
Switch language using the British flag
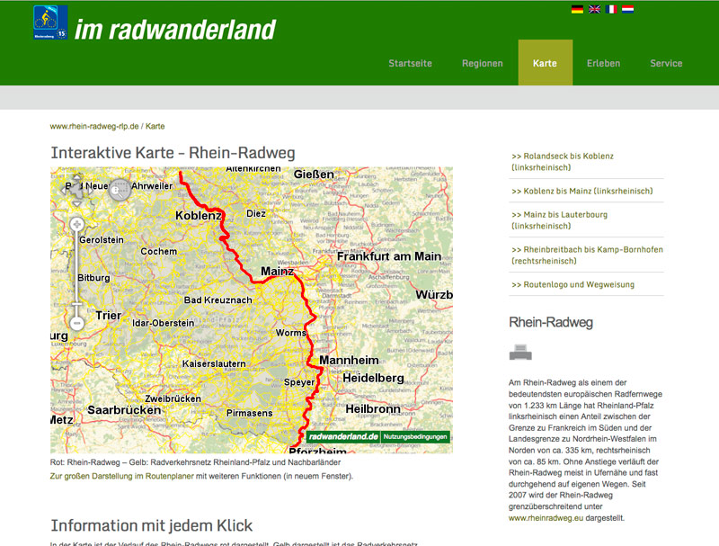tap(594, 9)
